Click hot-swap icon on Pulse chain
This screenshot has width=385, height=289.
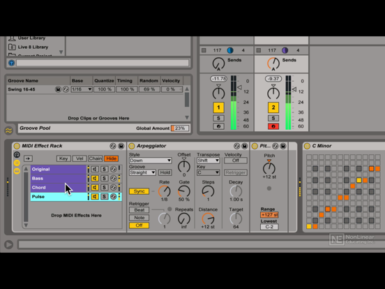pos(113,196)
